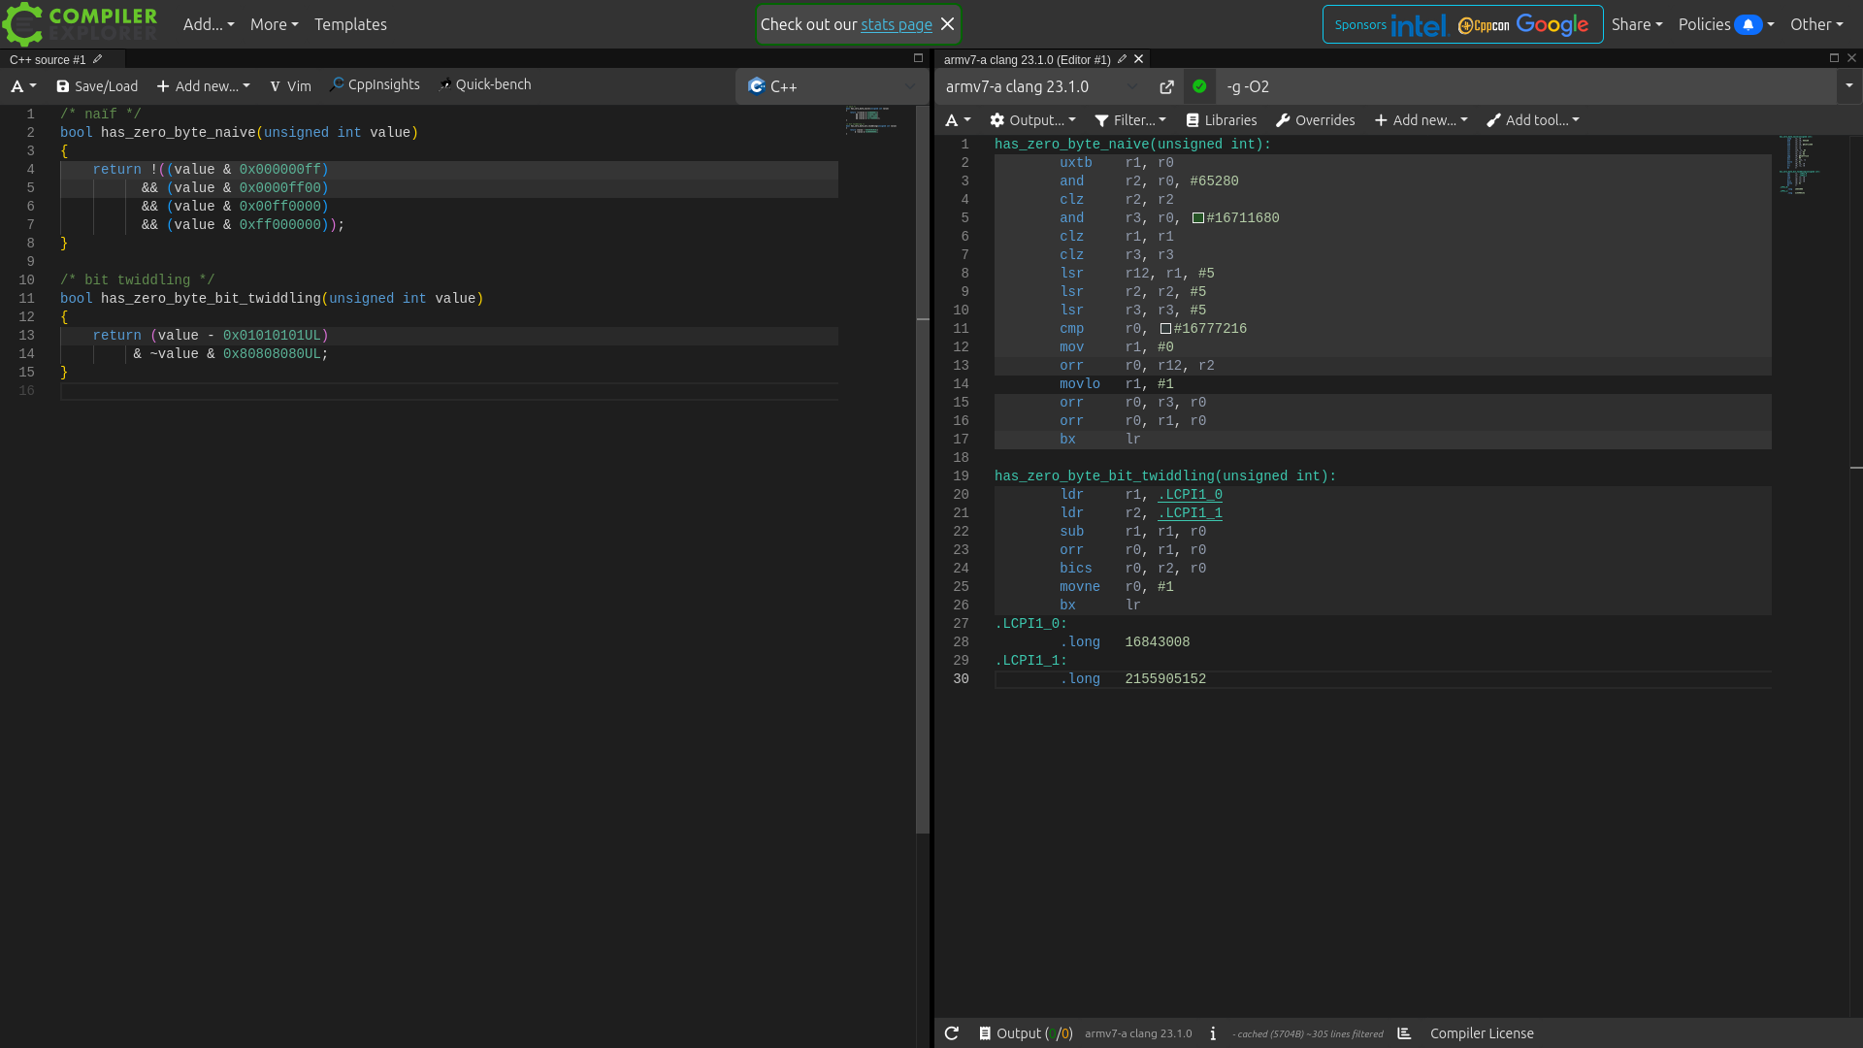Open Add tool... menu
This screenshot has width=1863, height=1048.
click(x=1533, y=120)
